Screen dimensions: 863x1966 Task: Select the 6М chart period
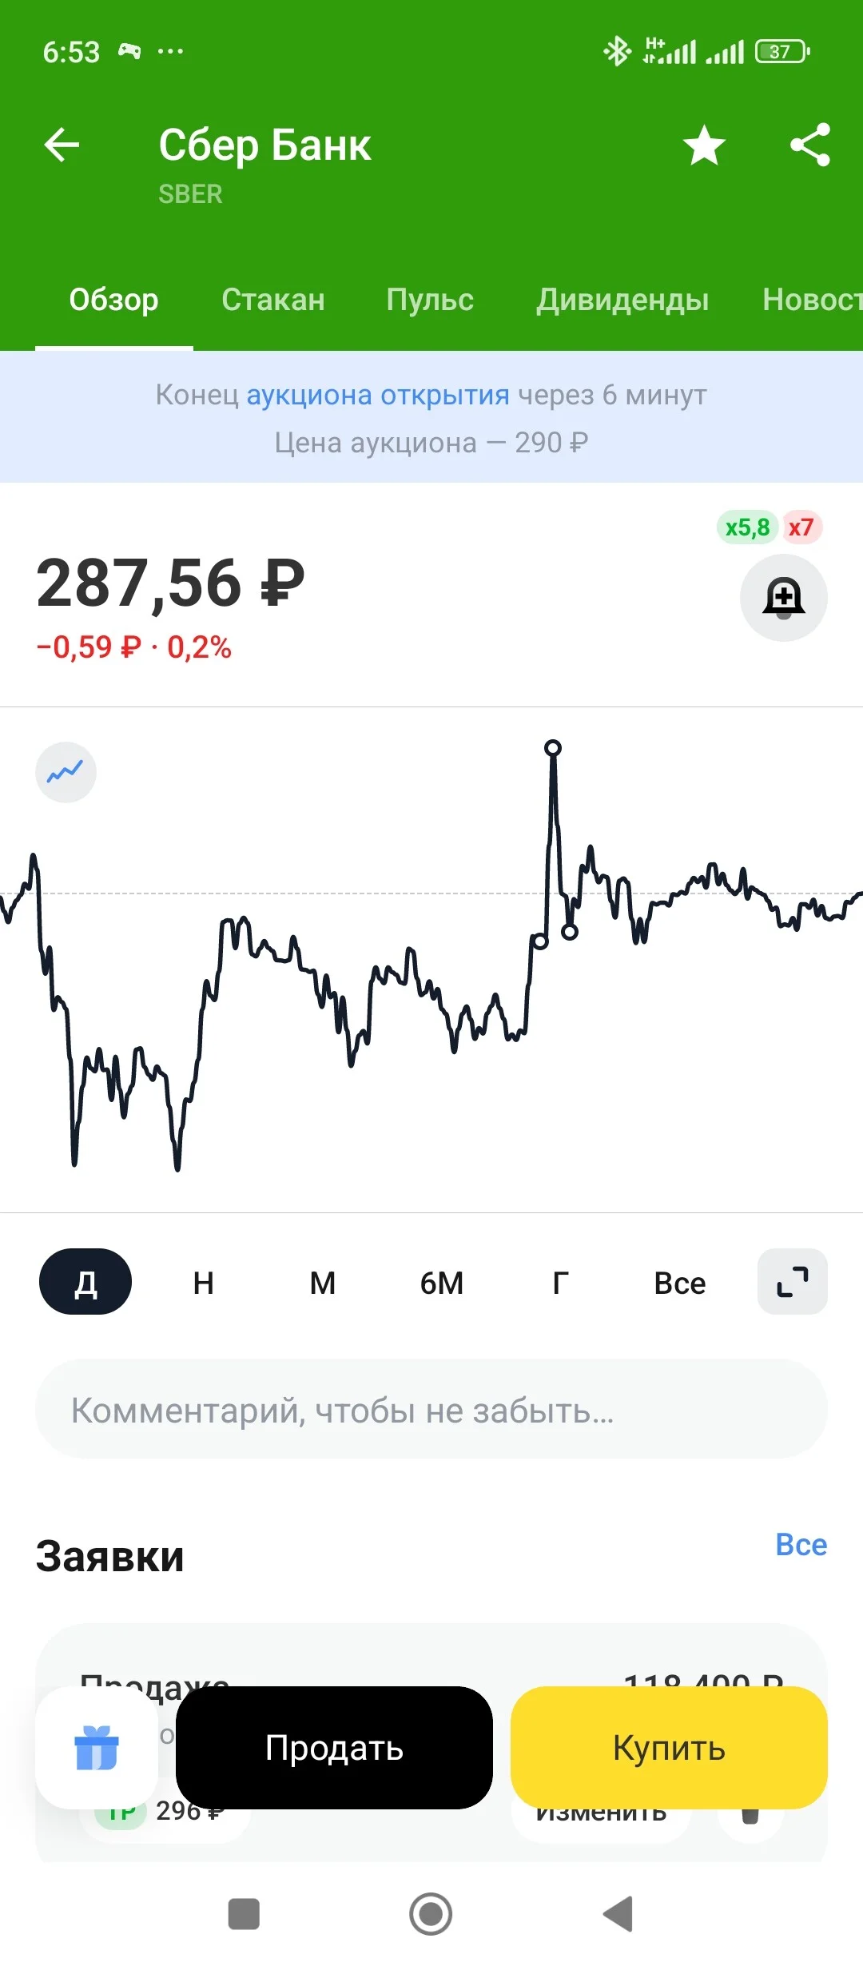point(442,1283)
